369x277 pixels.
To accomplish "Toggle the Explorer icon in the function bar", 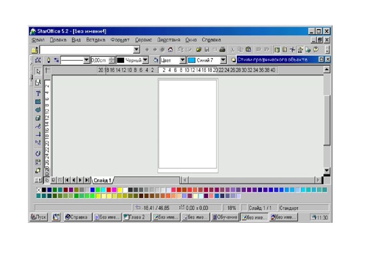I will 277,50.
